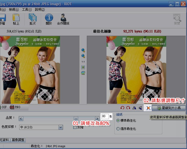187x149 pixels.
Task: Zoom in using the plus magnifier
Action: (x=83, y=50)
